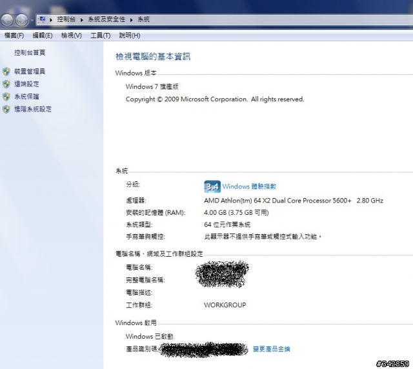Click the Windows 已啟動 status text
413x369 pixels.
[149, 336]
